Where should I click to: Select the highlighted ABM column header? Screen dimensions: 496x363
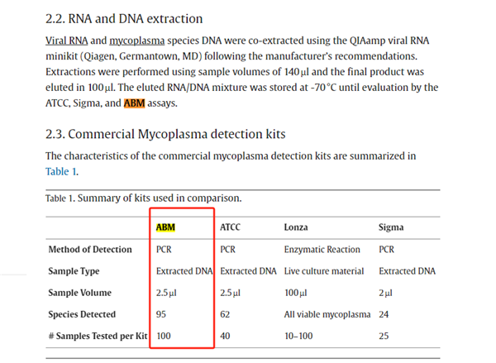(166, 226)
